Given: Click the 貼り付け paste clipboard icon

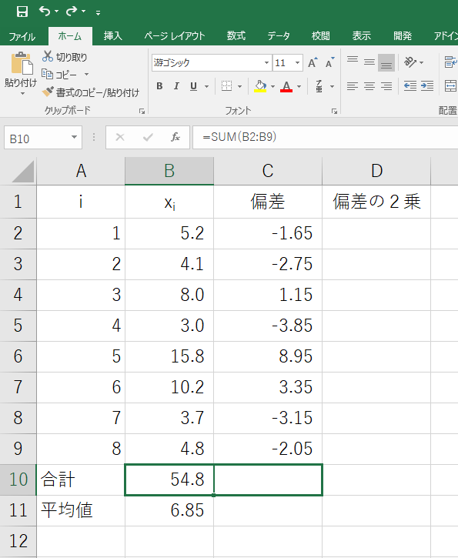Looking at the screenshot, I should pyautogui.click(x=22, y=64).
